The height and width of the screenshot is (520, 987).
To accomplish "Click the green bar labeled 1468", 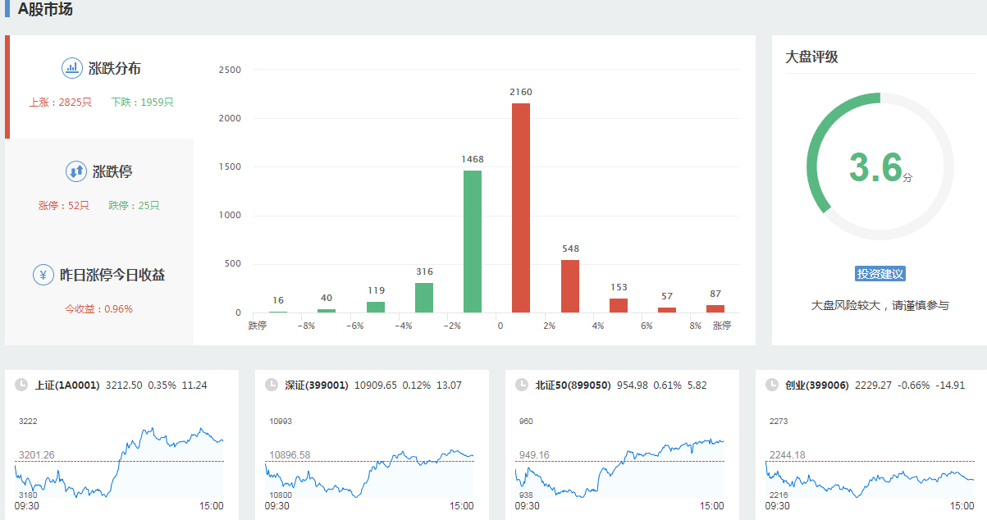I will [473, 242].
